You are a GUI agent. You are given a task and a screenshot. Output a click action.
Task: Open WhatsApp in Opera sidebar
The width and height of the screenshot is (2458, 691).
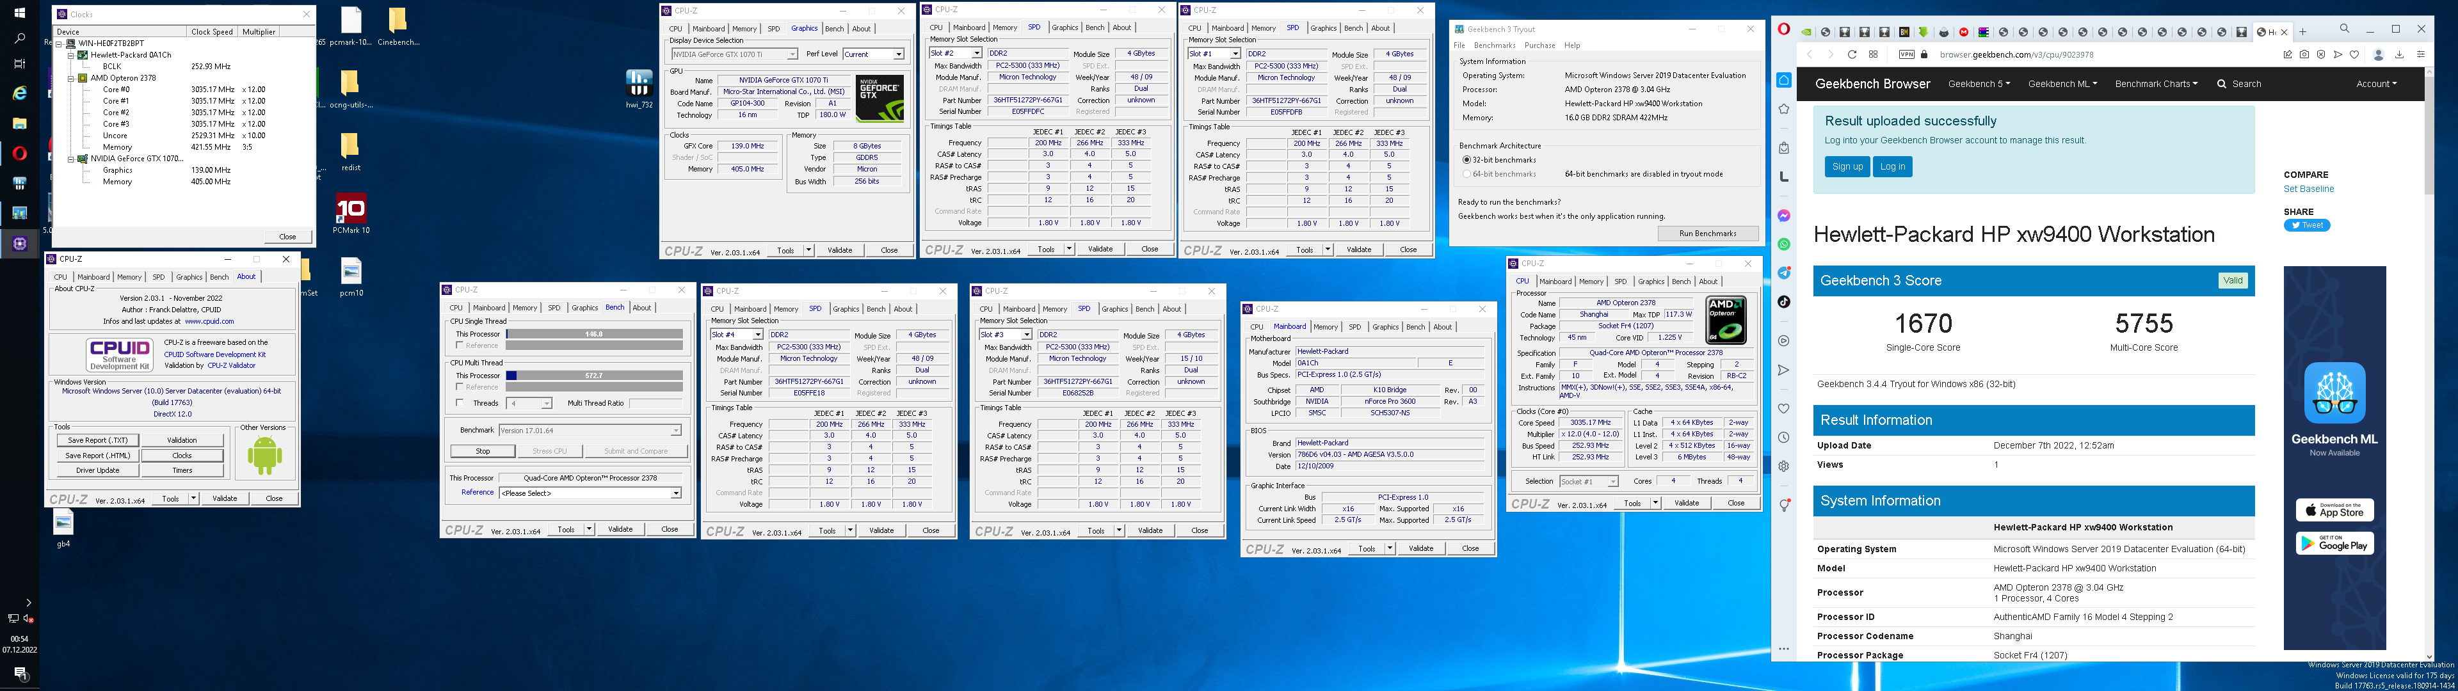1783,244
